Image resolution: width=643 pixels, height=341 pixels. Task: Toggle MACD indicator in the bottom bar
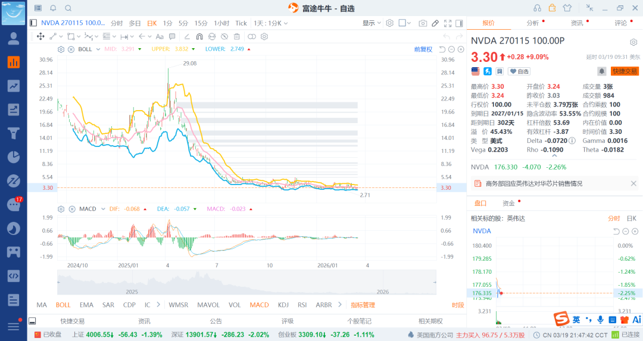tap(259, 305)
